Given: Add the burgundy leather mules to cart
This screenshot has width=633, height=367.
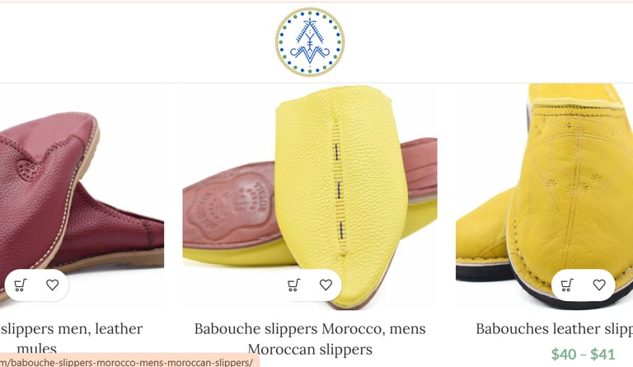Looking at the screenshot, I should tap(20, 285).
